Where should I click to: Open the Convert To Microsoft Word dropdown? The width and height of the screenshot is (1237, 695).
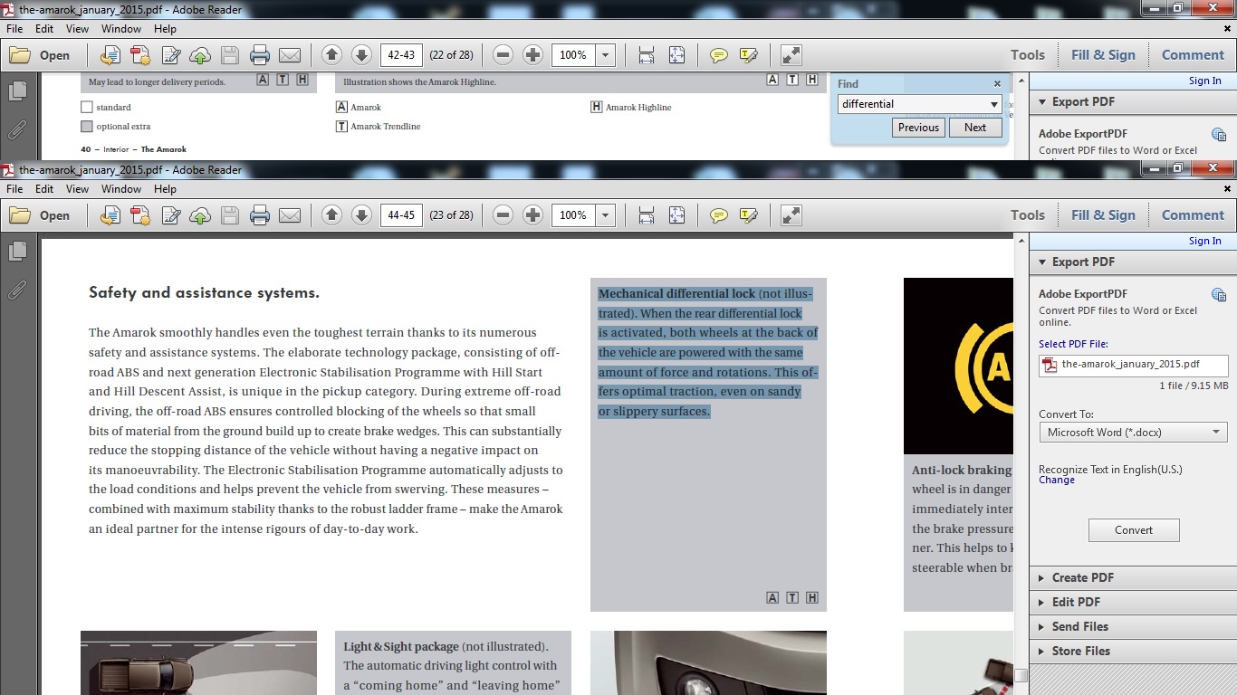coord(1133,433)
